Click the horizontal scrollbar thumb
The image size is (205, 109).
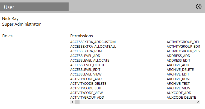coord(77,102)
